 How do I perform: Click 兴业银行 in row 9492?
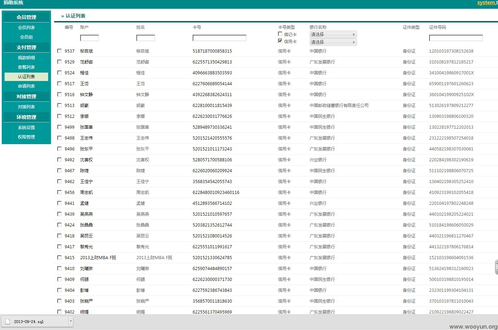[x=318, y=160]
